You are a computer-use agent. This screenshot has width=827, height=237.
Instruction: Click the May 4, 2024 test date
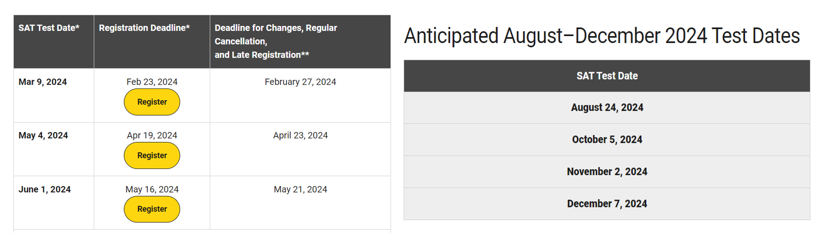click(x=43, y=136)
